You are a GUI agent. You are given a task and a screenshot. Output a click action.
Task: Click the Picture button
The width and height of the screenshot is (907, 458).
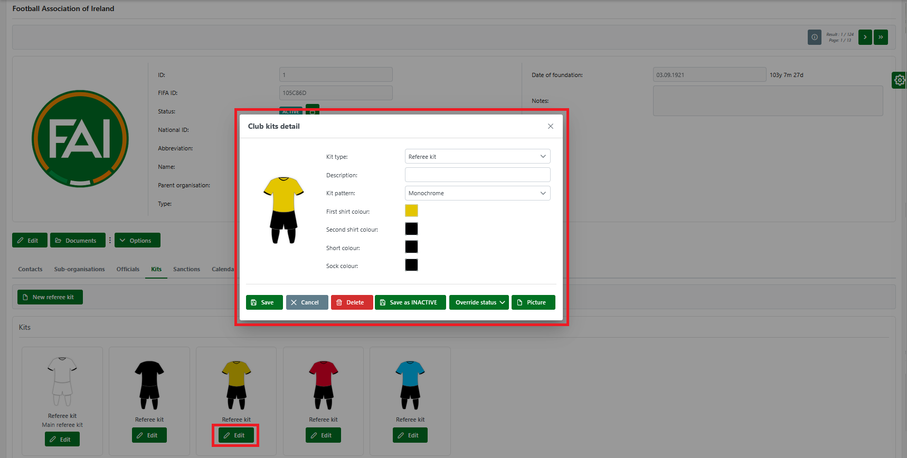coord(533,302)
